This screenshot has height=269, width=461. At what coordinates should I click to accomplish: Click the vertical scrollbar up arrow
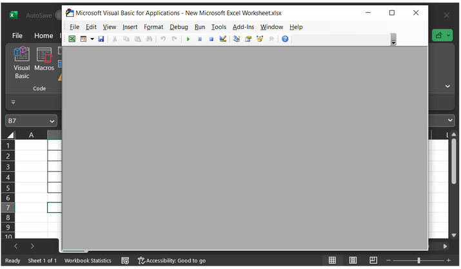point(454,134)
